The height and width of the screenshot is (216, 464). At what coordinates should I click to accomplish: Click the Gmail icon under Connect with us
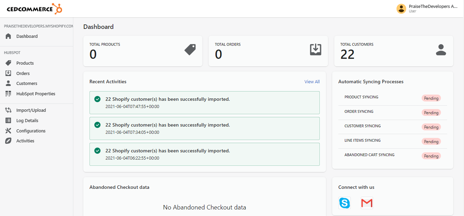click(367, 203)
